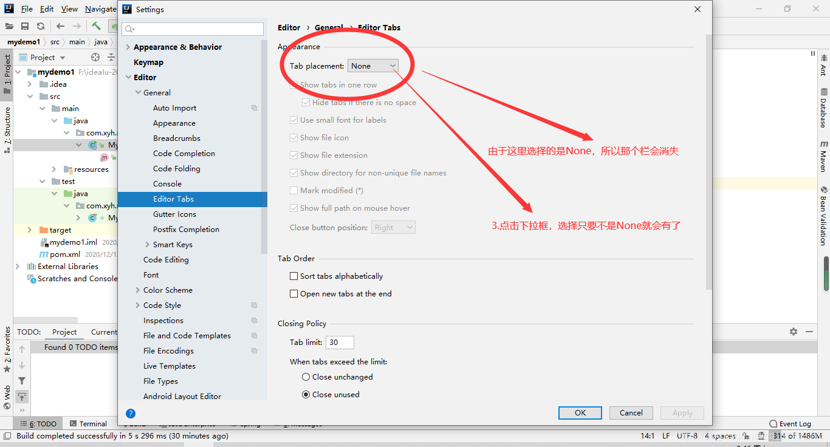This screenshot has width=830, height=447.
Task: Select the 6: TODO bottom tab
Action: 39,424
